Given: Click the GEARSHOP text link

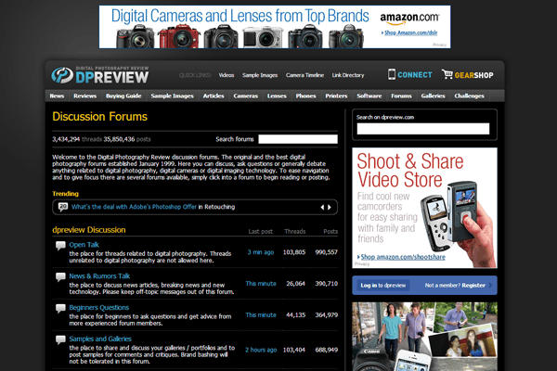Looking at the screenshot, I should point(473,75).
